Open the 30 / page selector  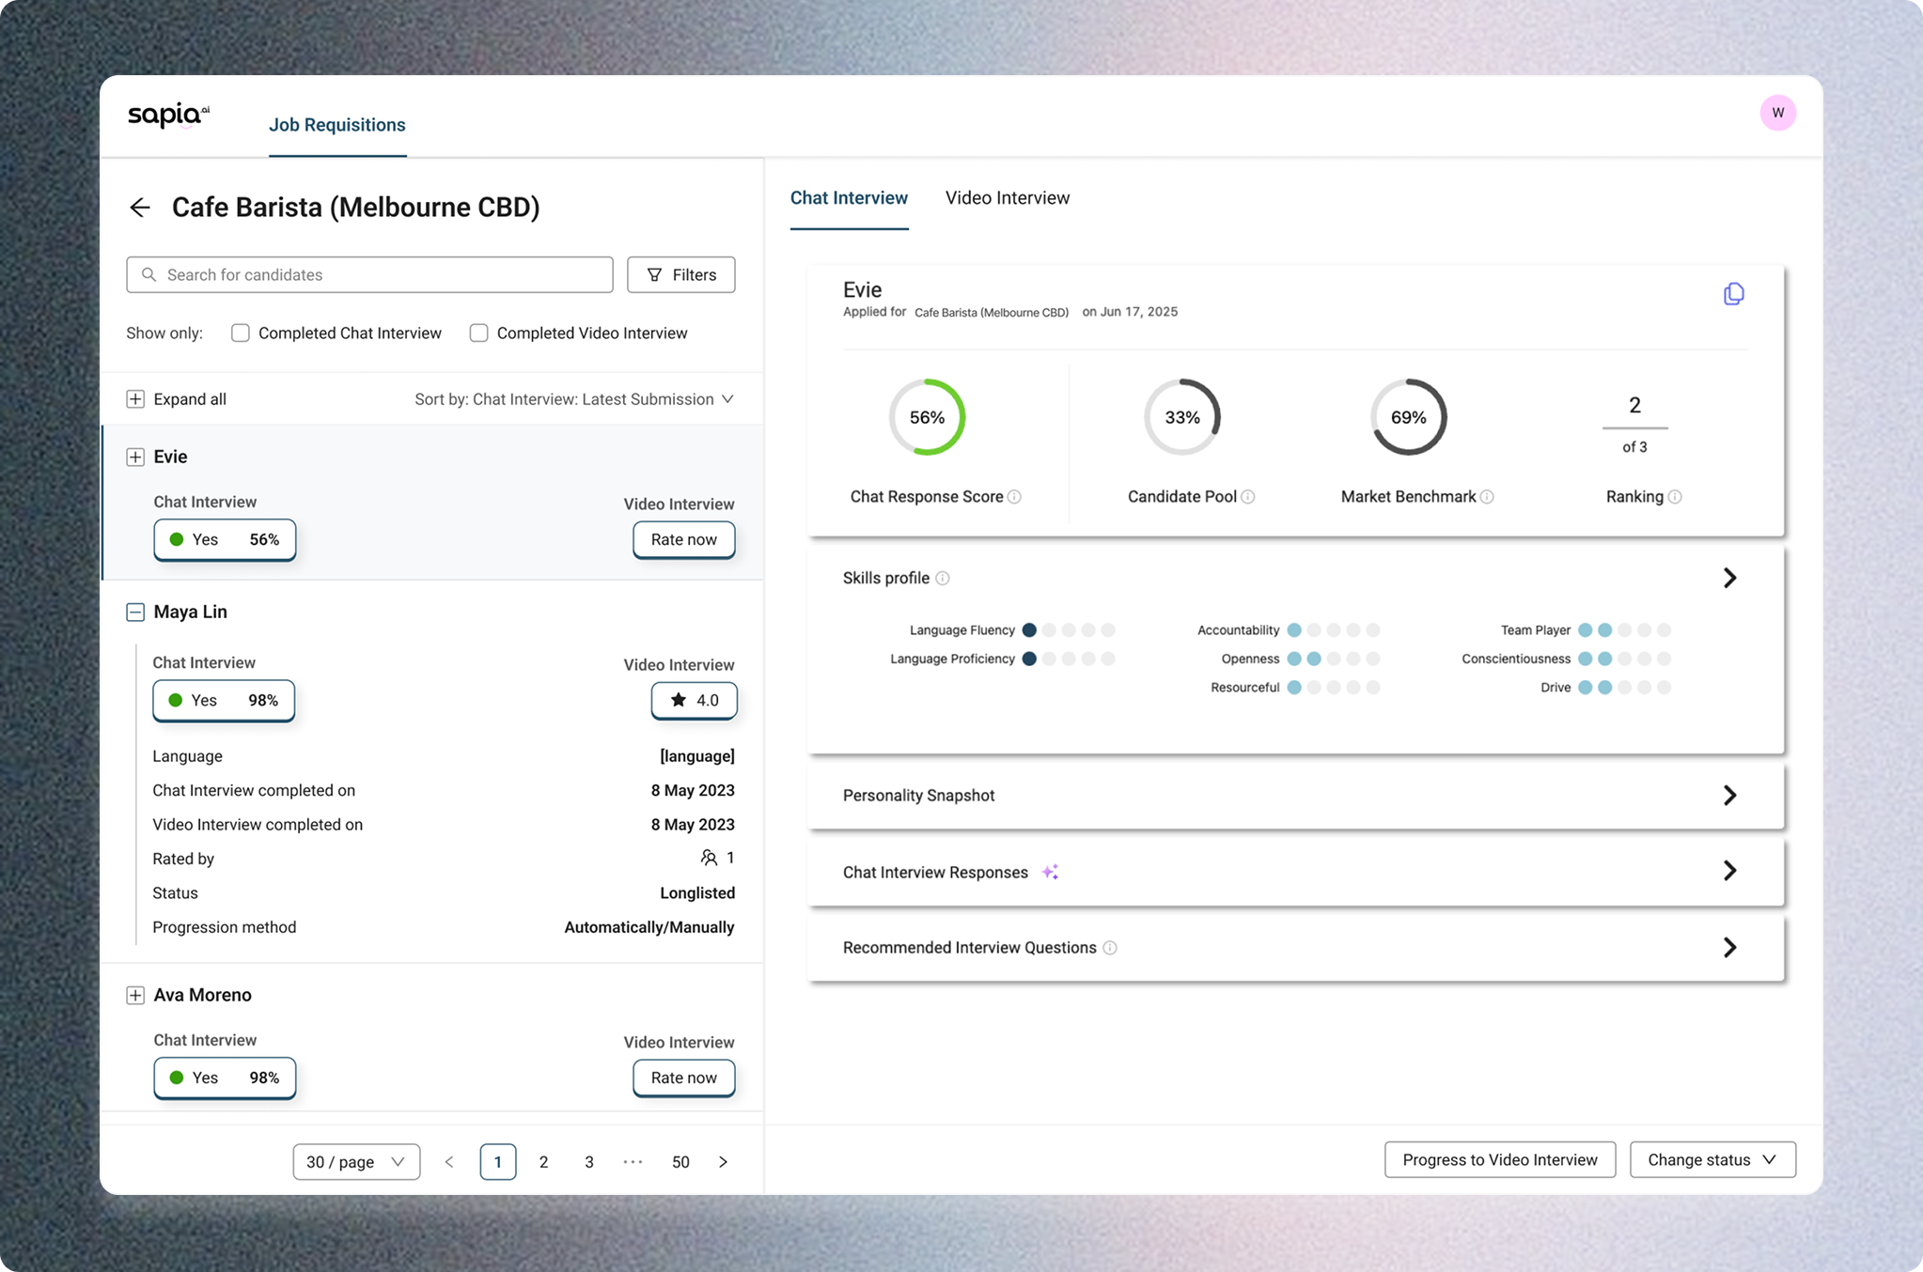pyautogui.click(x=356, y=1162)
